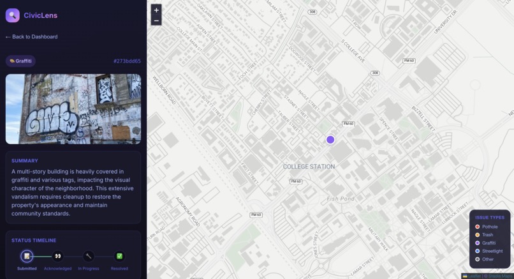
Task: Click the CivicLens magnifier logo icon
Action: 13,15
